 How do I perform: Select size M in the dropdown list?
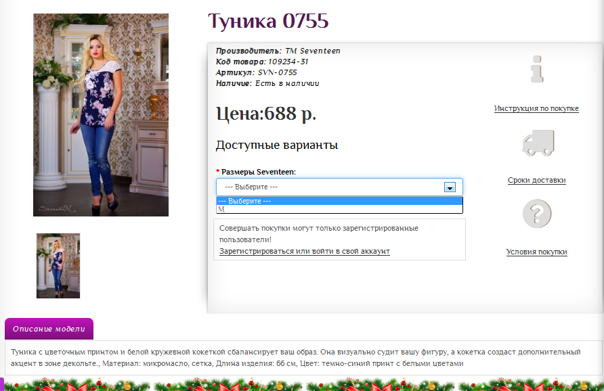[339, 209]
